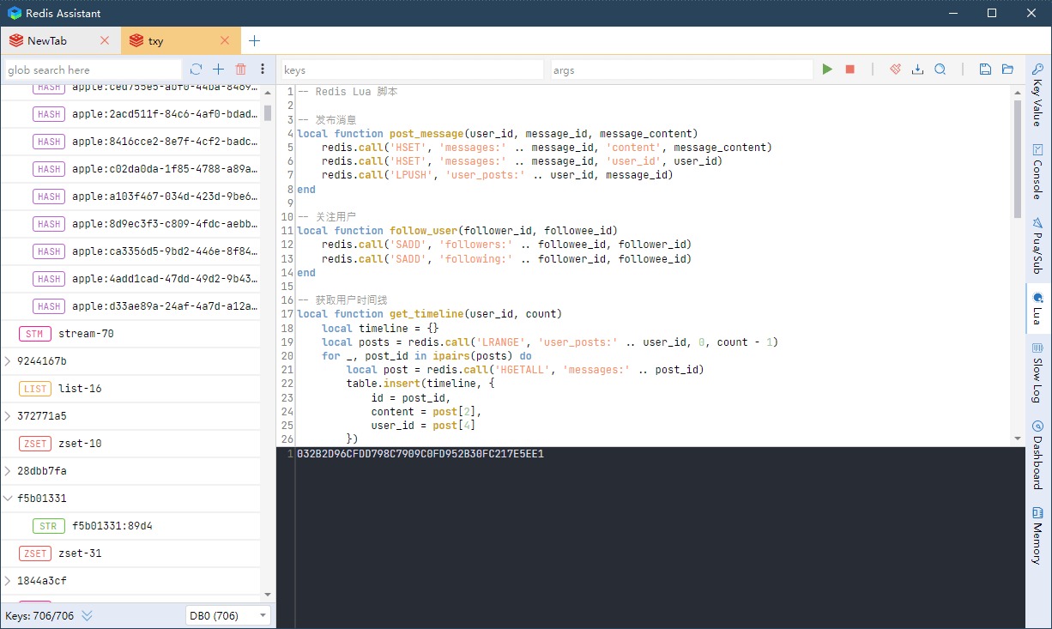Click the download script icon
The width and height of the screenshot is (1052, 629).
pyautogui.click(x=917, y=69)
